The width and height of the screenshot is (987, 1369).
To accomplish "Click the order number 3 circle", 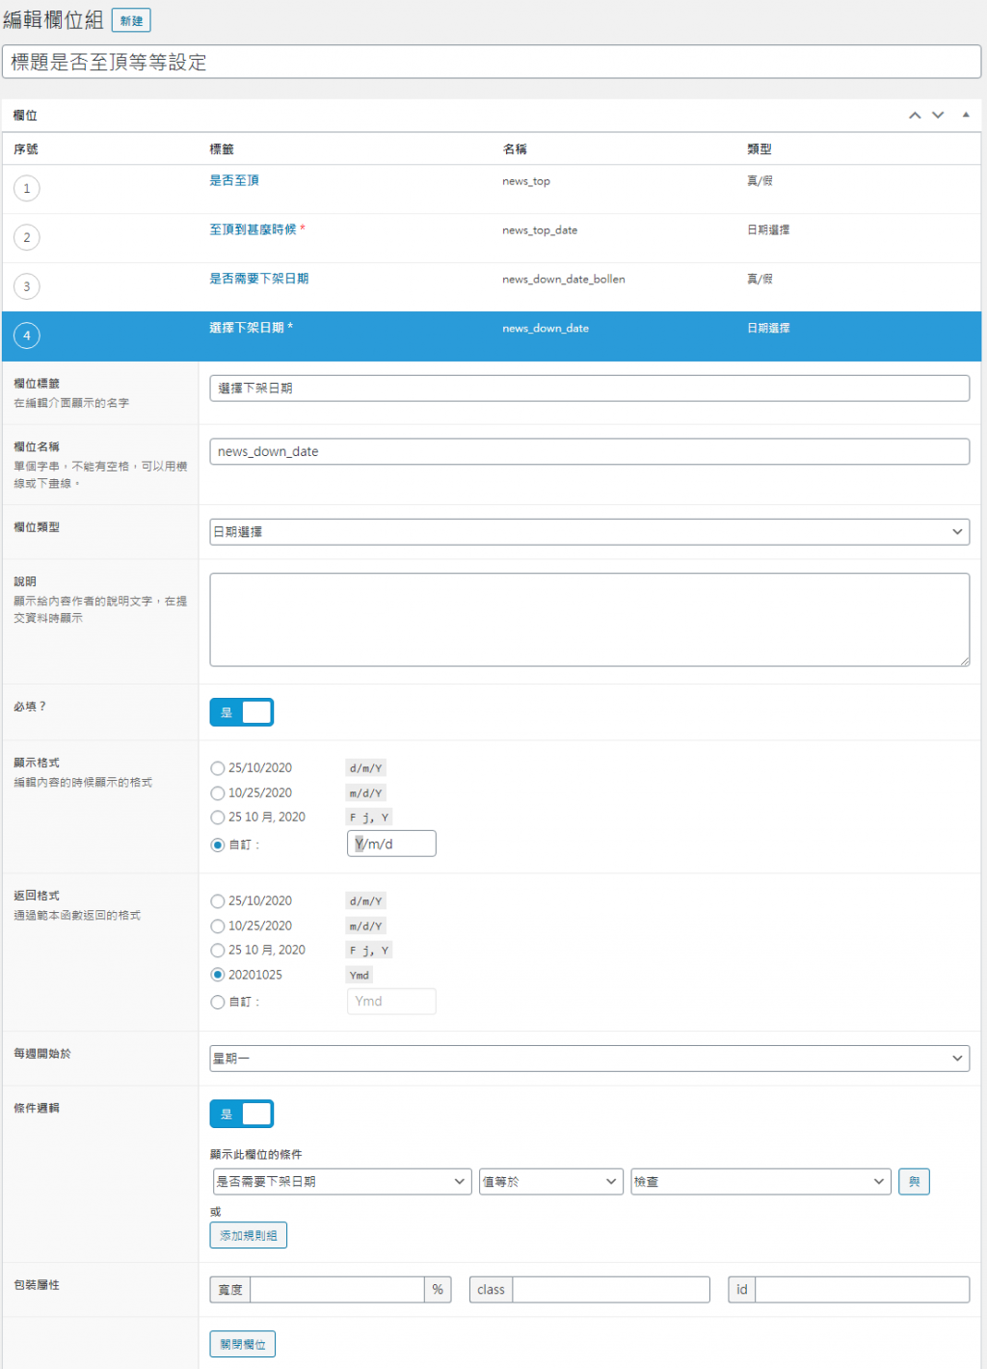I will coord(27,287).
